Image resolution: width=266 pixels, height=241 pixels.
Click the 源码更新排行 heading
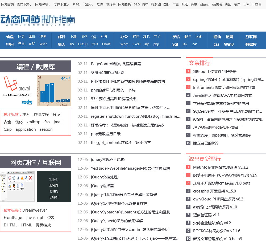point(205,159)
